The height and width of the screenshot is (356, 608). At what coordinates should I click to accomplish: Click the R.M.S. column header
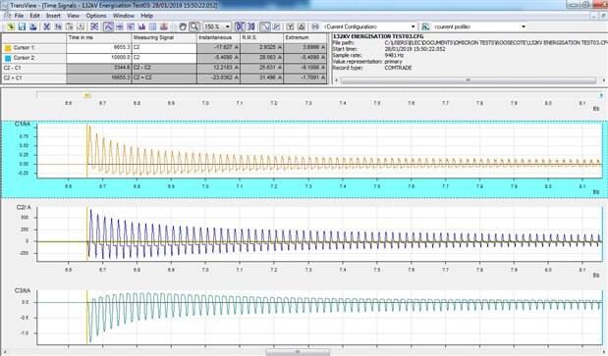click(261, 38)
